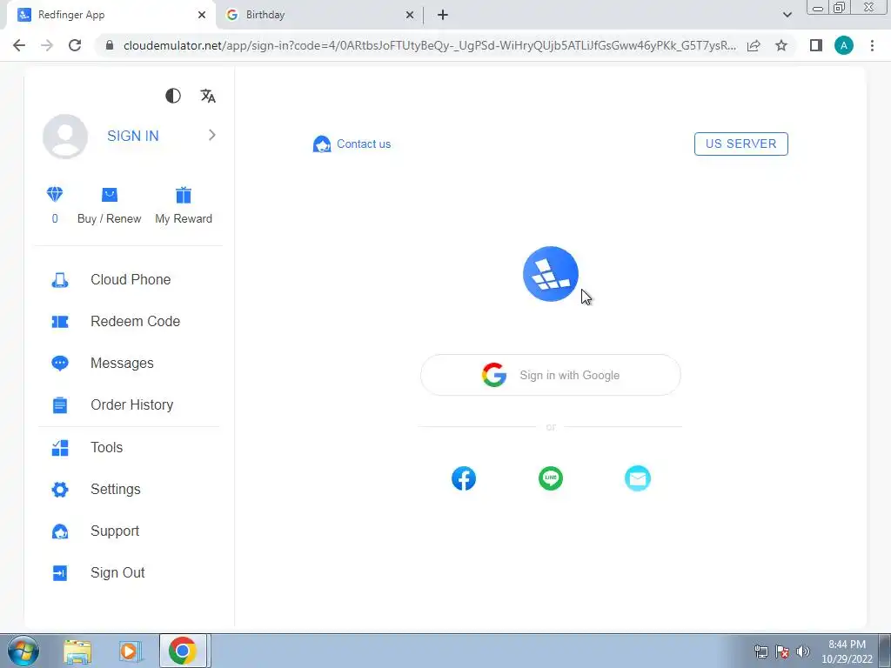Open the Chrome three-dot menu
891x668 pixels.
(x=872, y=45)
